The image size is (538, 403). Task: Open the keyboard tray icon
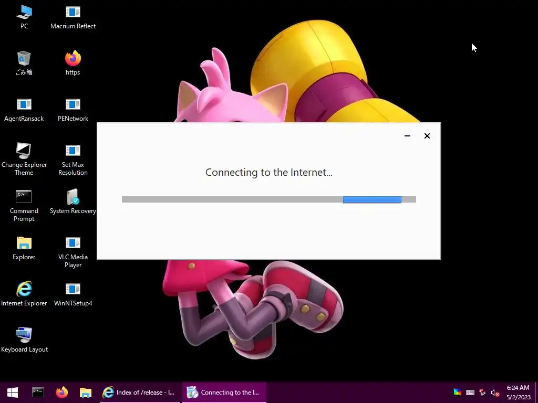tap(470, 393)
